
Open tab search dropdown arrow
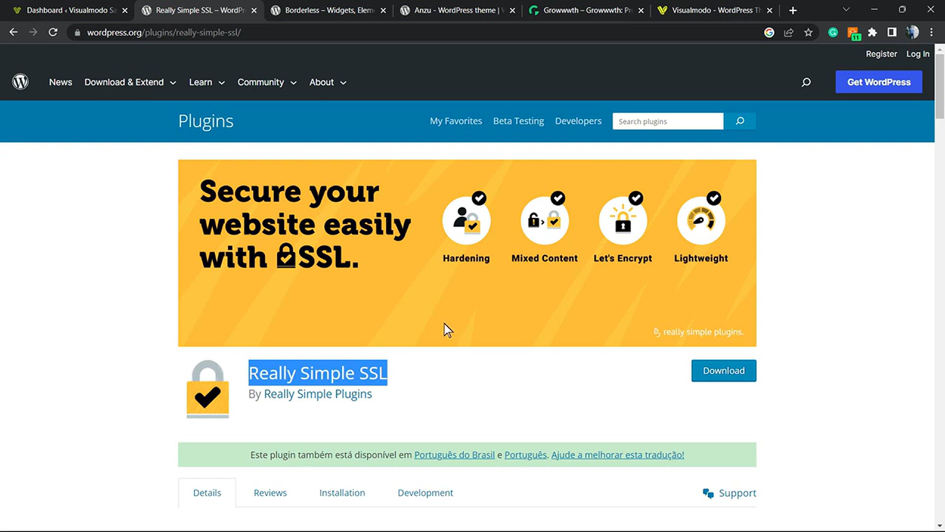pyautogui.click(x=846, y=10)
